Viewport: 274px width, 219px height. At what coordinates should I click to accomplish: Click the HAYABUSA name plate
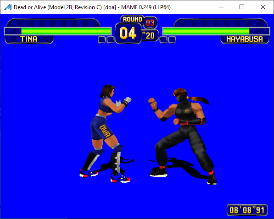pyautogui.click(x=245, y=39)
